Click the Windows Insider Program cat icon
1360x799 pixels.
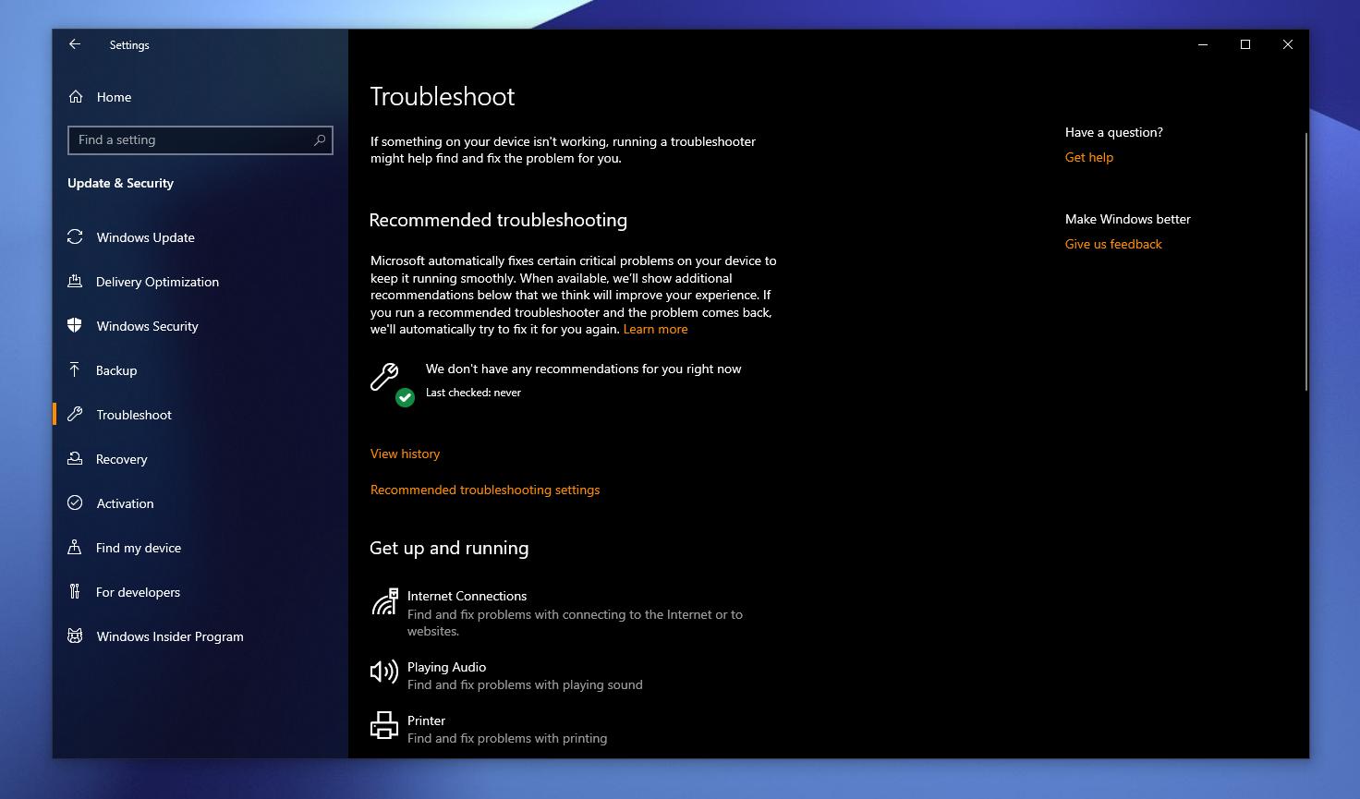coord(75,636)
